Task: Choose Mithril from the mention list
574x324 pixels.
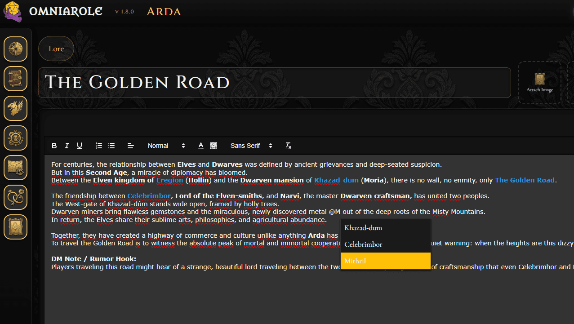Action: 386,261
